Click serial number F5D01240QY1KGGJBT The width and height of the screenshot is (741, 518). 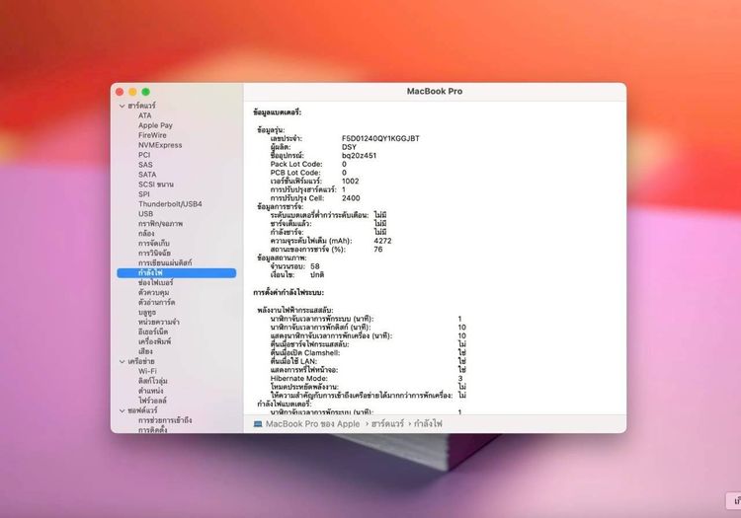click(380, 138)
